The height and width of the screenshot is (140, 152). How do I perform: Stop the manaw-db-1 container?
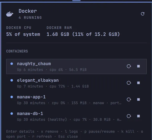coord(138,116)
